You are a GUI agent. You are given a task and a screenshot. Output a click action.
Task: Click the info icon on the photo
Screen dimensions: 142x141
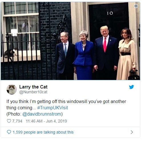pyautogui.click(x=136, y=6)
